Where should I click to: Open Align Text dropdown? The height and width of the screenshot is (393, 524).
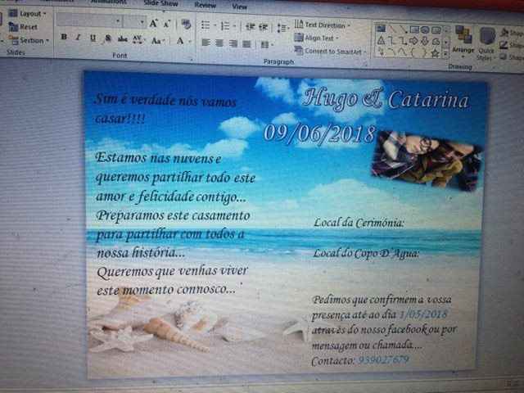(x=317, y=38)
